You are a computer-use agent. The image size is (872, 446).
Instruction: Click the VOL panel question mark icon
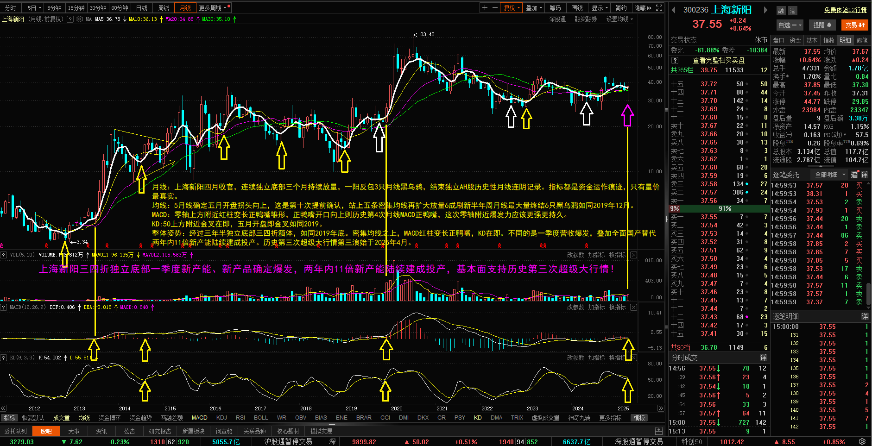pos(4,255)
